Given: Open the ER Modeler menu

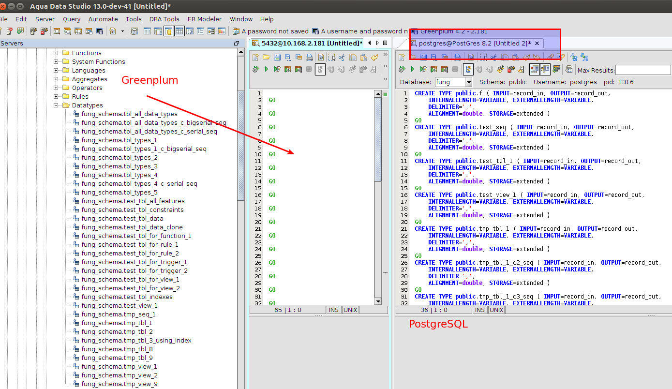Looking at the screenshot, I should [x=205, y=19].
